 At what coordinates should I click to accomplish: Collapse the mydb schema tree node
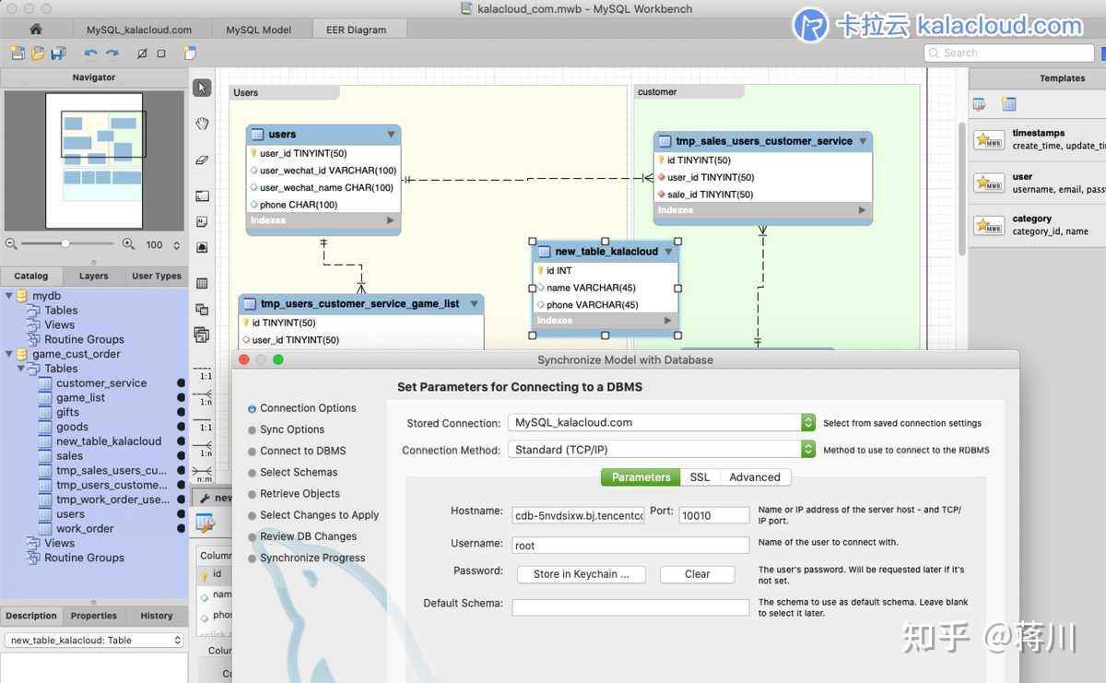(x=9, y=296)
